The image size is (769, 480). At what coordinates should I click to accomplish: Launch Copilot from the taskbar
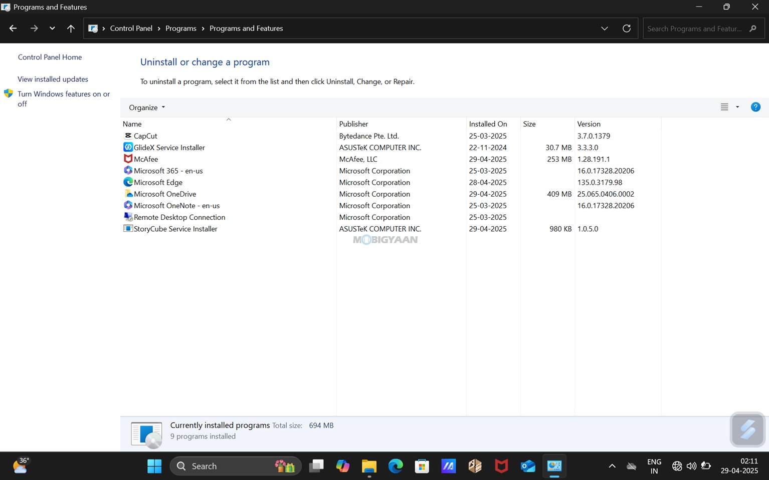343,466
